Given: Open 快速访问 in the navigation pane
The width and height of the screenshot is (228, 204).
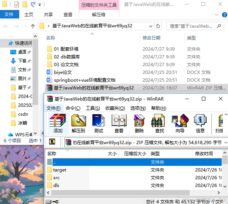Looking at the screenshot, I should [x=20, y=43].
